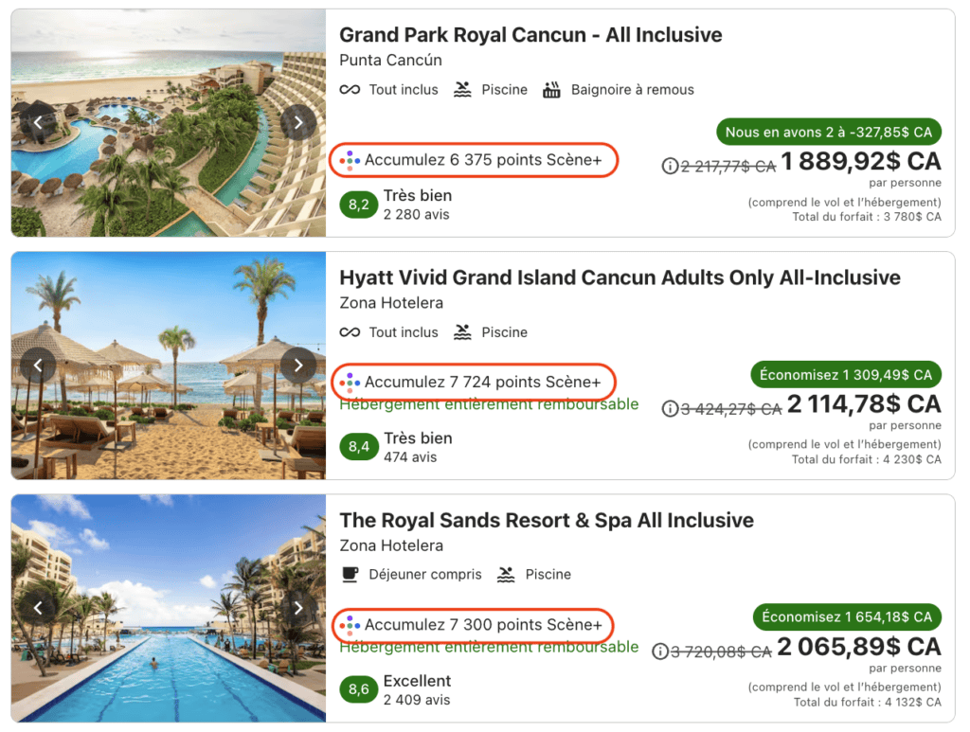Open The Royal Sands Resort & Spa title
970x732 pixels.
pyautogui.click(x=547, y=520)
